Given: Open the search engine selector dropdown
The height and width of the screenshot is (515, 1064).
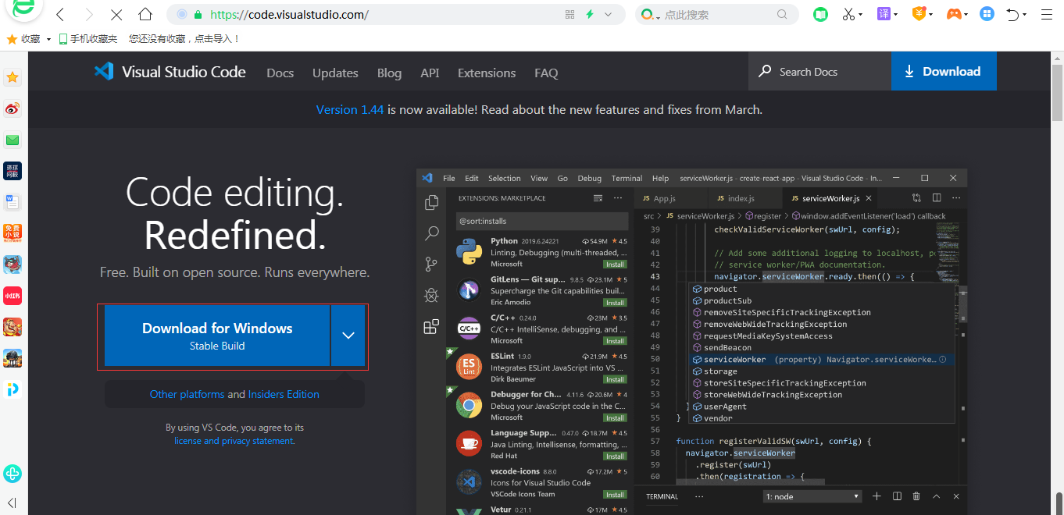Looking at the screenshot, I should [651, 14].
